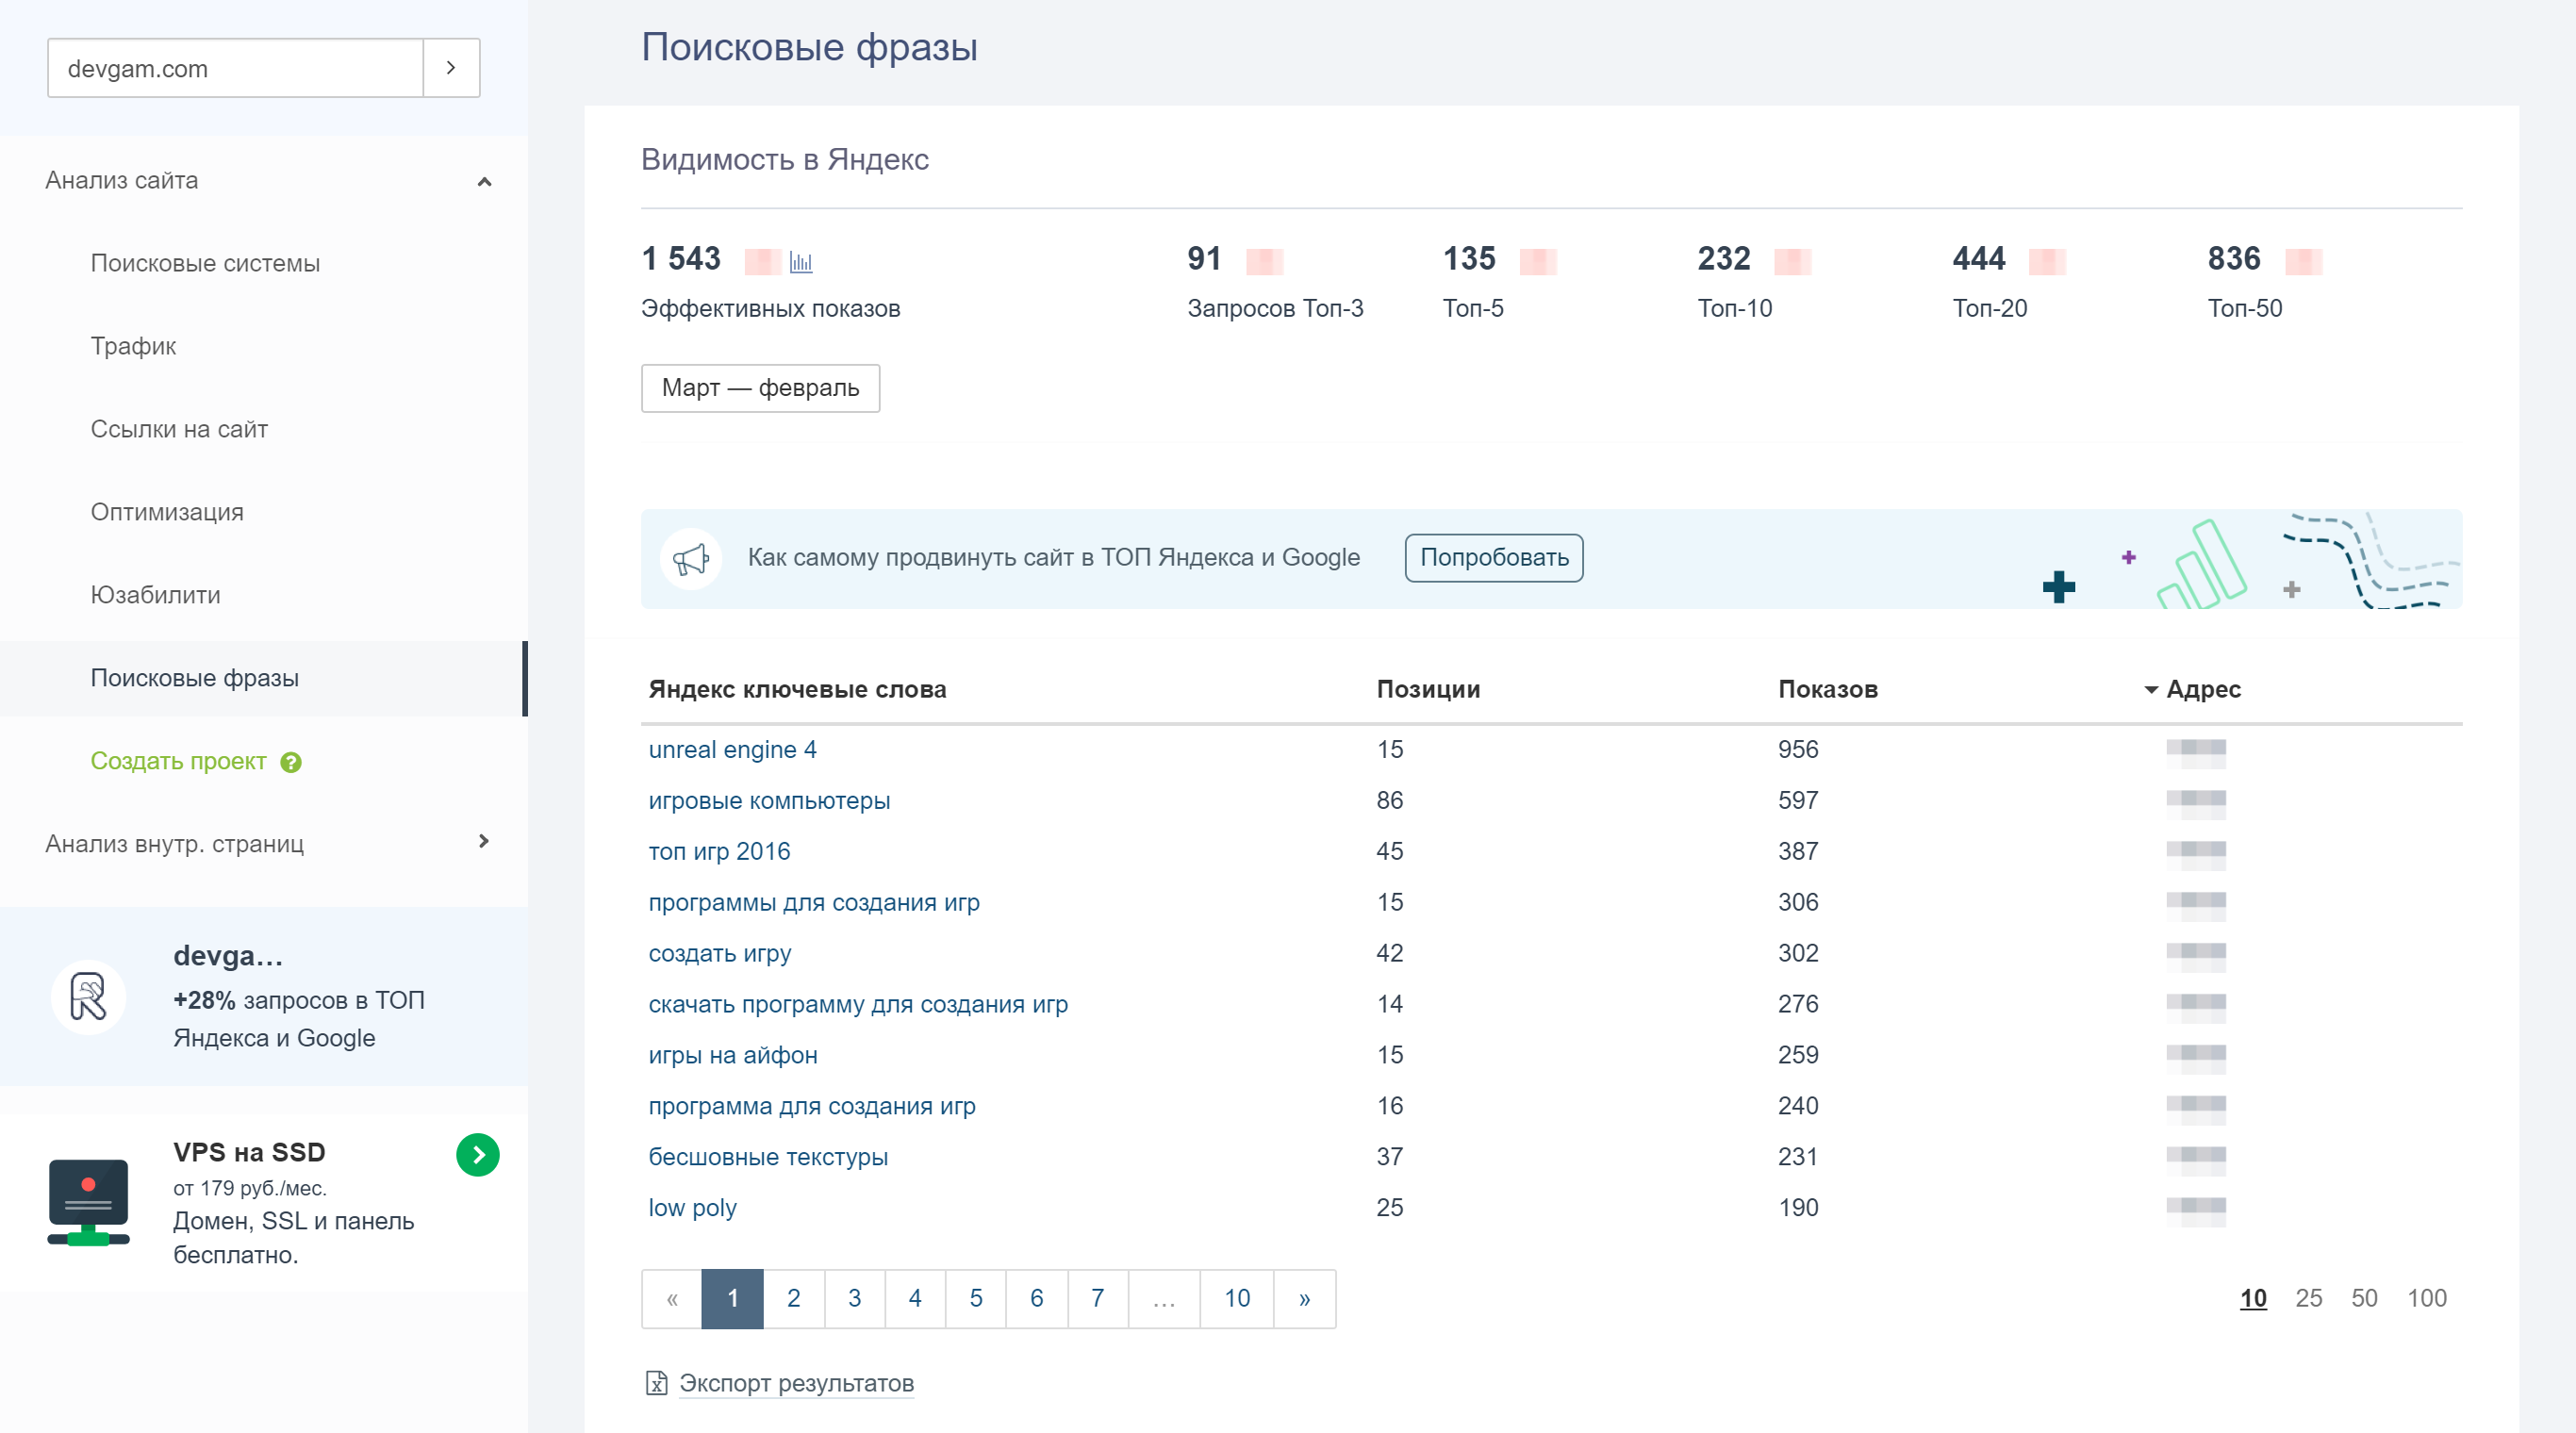Collapse the Анализ сайта section

(x=484, y=181)
